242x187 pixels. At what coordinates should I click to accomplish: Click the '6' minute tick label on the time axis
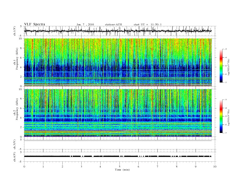138,167
